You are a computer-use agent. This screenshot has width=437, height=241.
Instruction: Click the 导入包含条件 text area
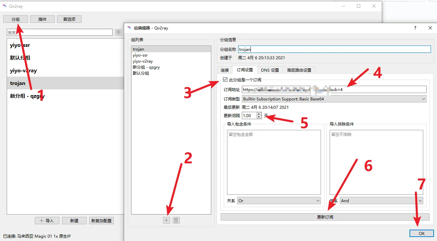tap(274, 162)
